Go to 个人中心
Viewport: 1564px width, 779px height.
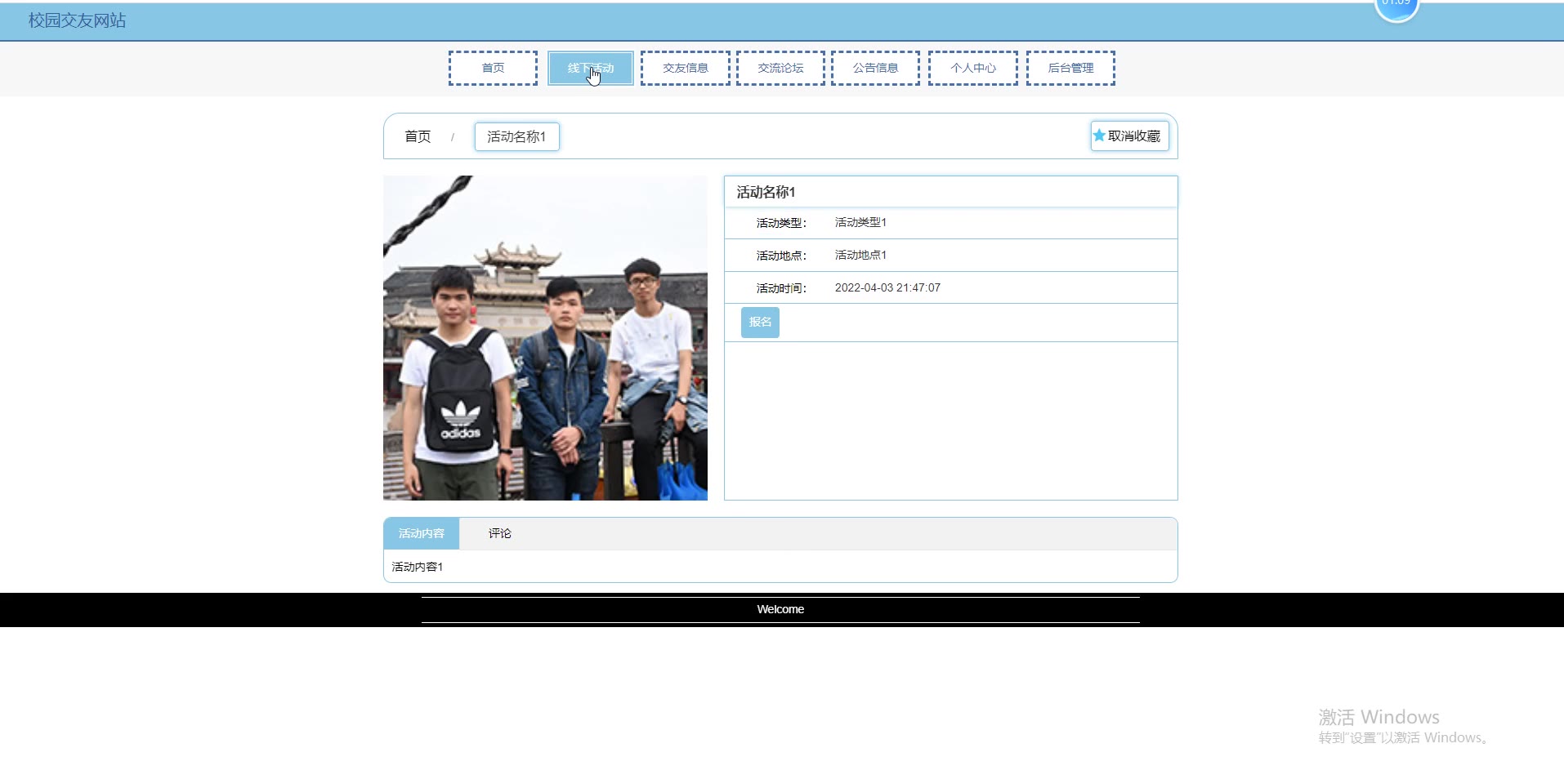point(972,68)
